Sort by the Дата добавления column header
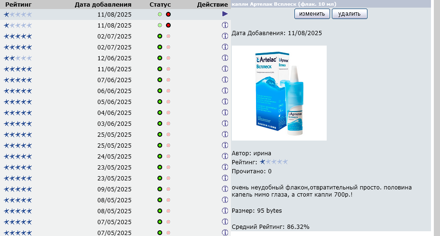Screen dimensions: 440x236 103,4
